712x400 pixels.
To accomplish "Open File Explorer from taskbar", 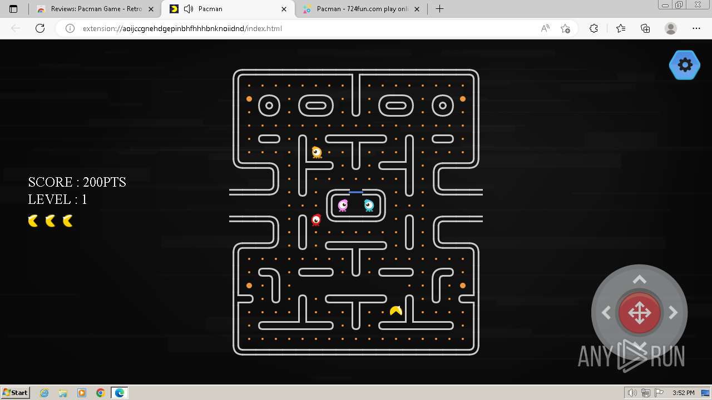I will [63, 393].
